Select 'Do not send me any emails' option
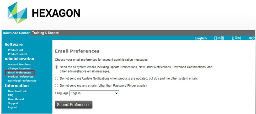This screenshot has height=114, width=256. click(57, 85)
